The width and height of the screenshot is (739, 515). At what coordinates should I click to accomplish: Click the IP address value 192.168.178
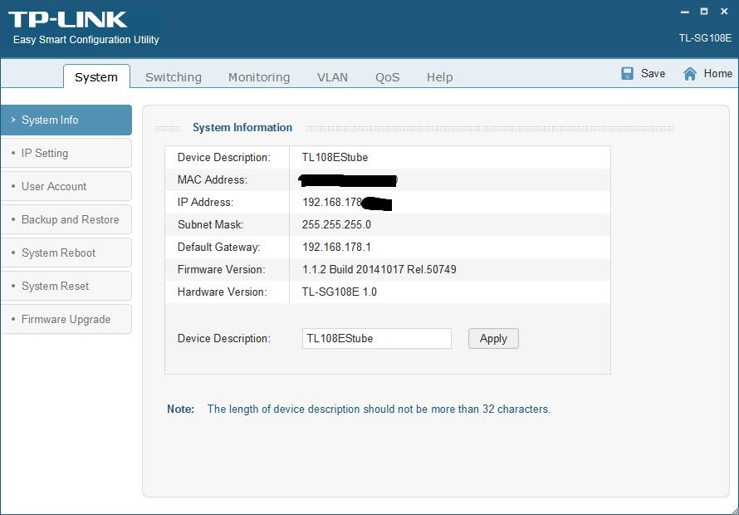click(x=332, y=203)
